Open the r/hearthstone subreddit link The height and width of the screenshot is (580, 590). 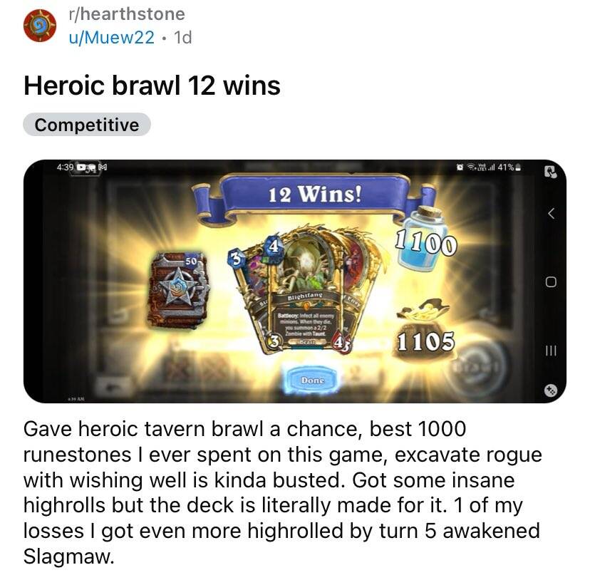[x=127, y=14]
